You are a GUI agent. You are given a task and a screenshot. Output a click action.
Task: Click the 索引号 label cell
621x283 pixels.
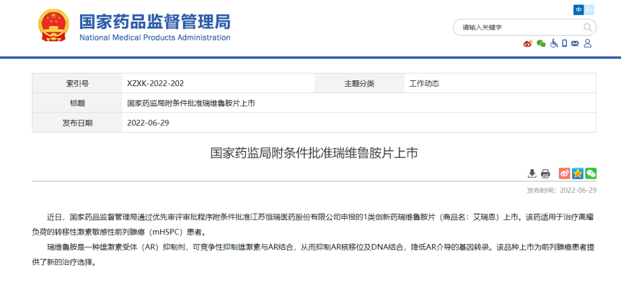tap(77, 83)
